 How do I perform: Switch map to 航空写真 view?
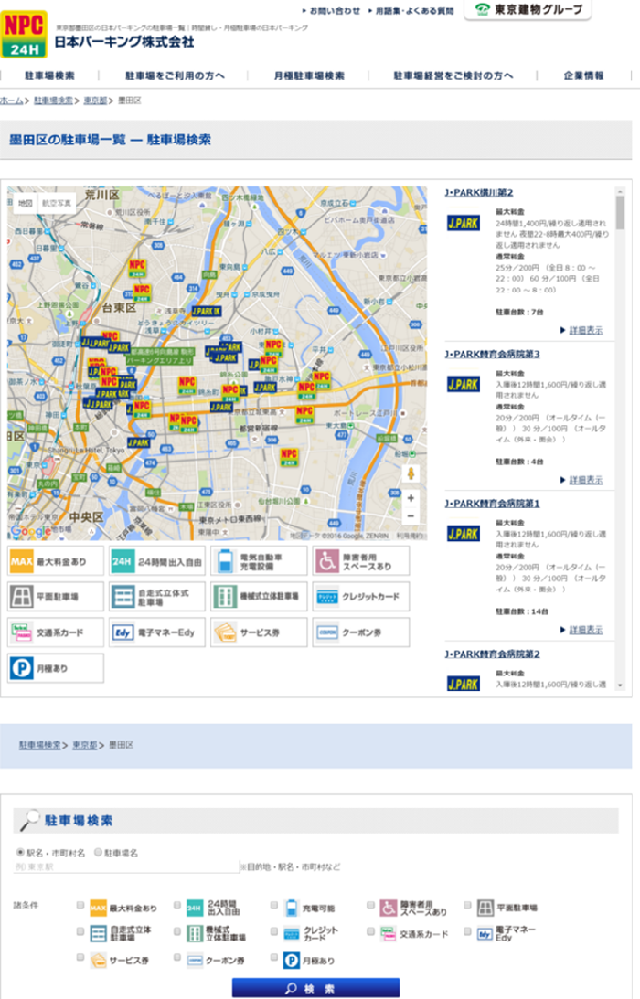pyautogui.click(x=57, y=203)
